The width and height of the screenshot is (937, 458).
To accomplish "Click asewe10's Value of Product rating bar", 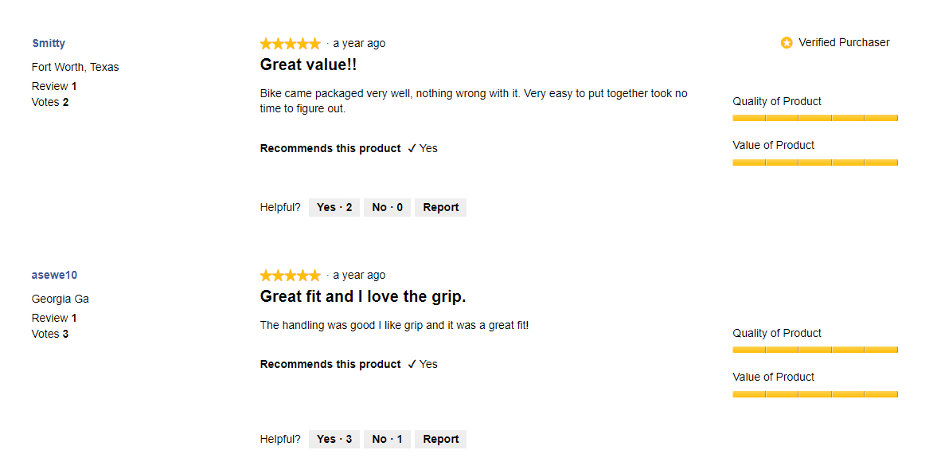I will pyautogui.click(x=815, y=394).
